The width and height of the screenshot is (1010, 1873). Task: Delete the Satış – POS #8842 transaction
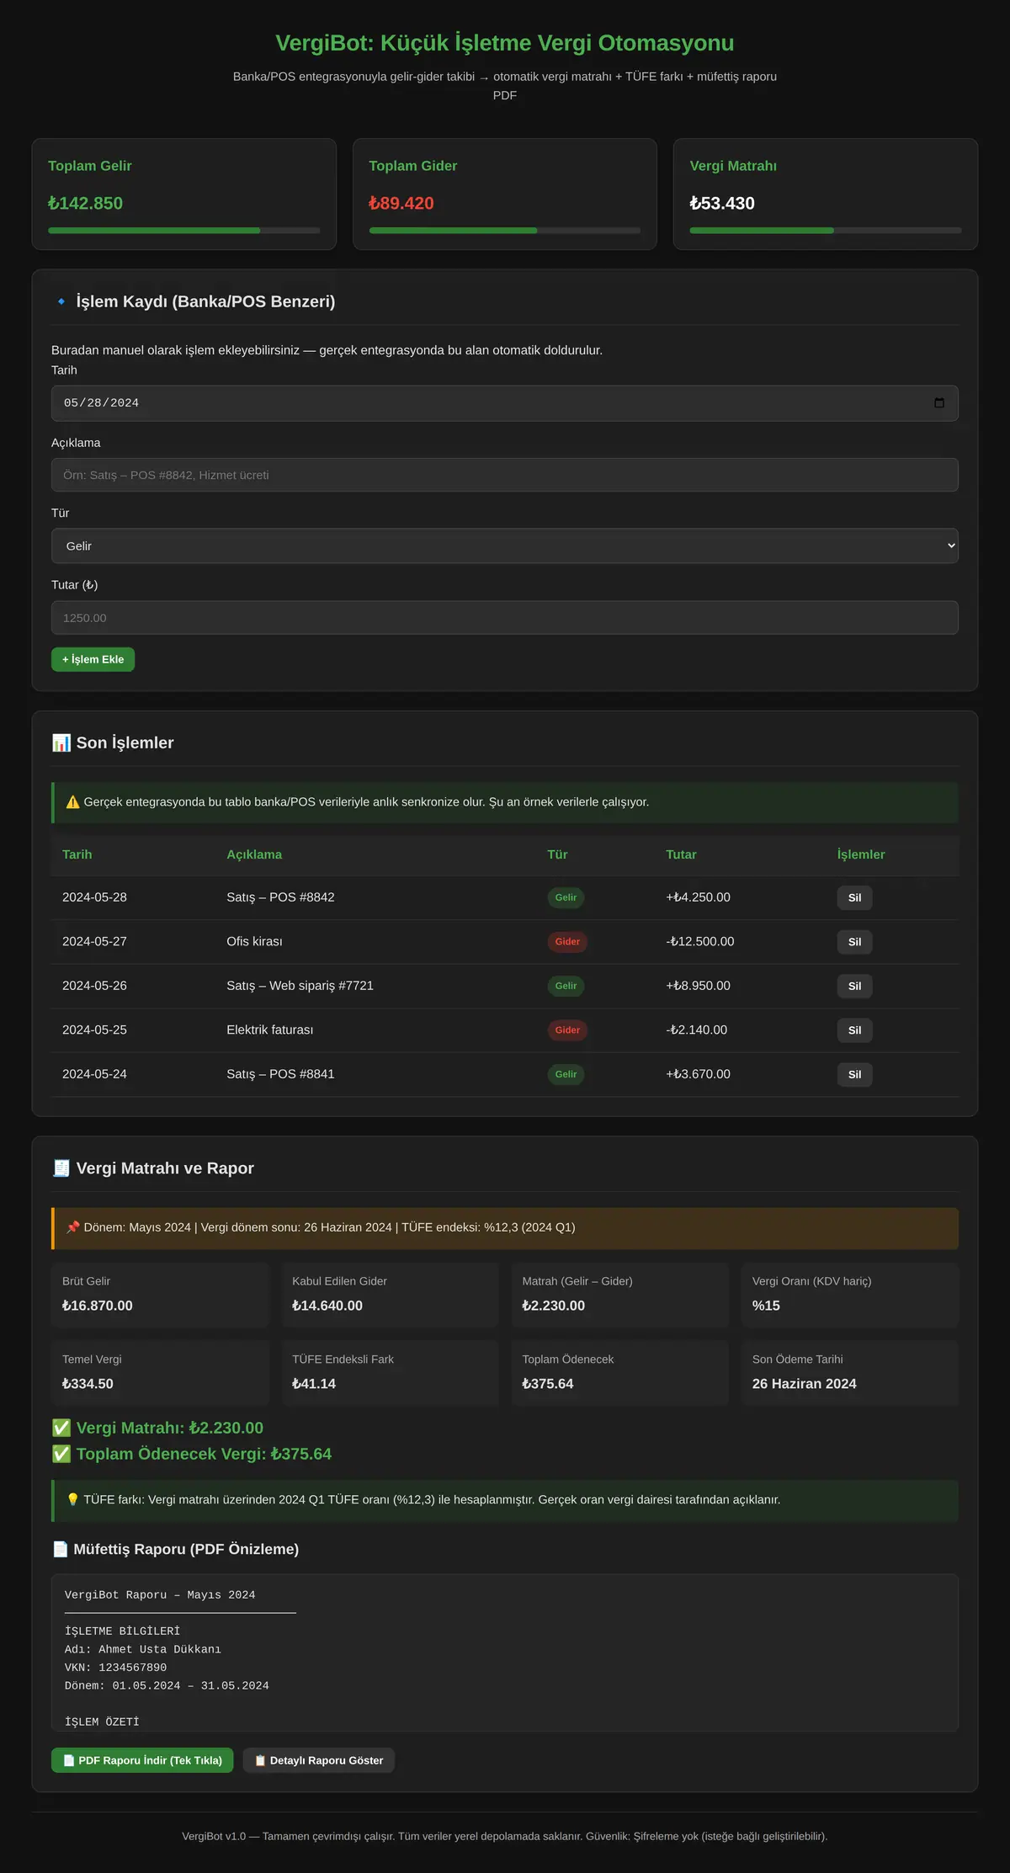coord(854,897)
